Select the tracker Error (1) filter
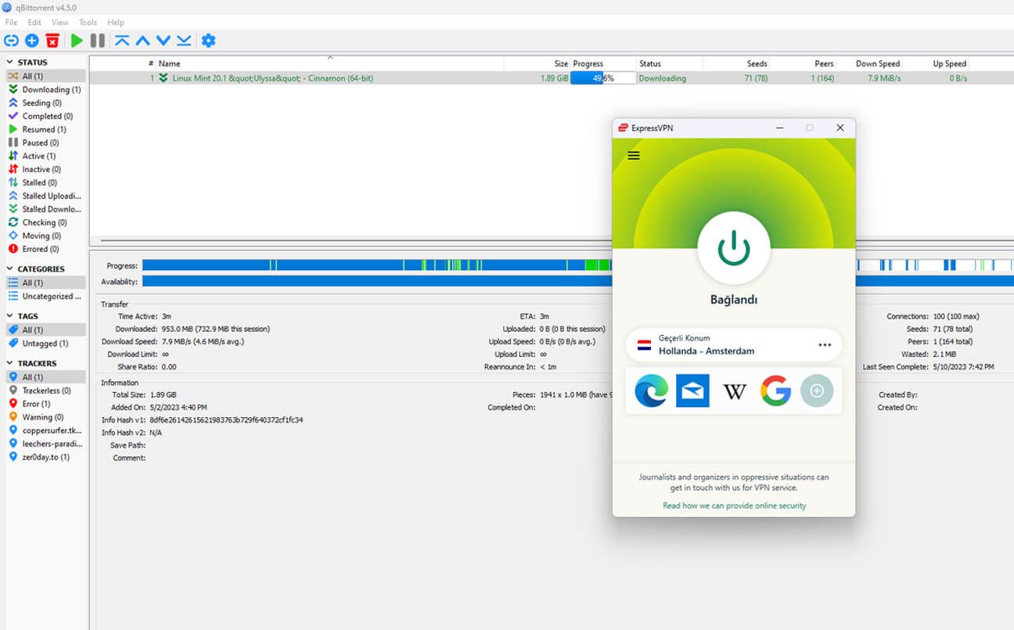1014x630 pixels. [x=30, y=404]
